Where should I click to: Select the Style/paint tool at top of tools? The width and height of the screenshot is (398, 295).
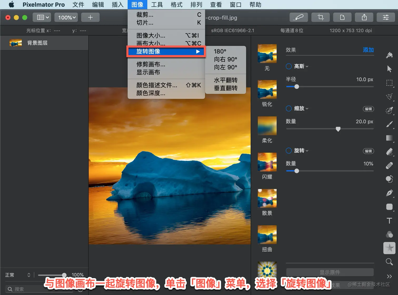click(389, 55)
